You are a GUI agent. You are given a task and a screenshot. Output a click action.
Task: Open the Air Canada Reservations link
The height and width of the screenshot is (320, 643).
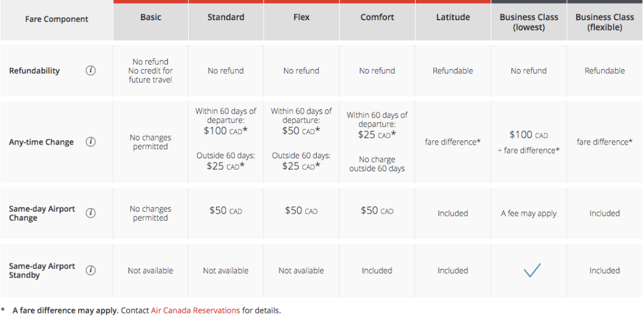tap(195, 310)
